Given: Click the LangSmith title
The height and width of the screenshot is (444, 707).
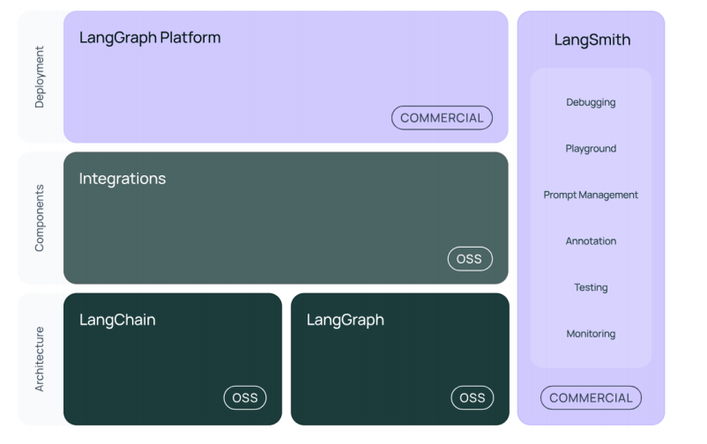Looking at the screenshot, I should tap(592, 40).
